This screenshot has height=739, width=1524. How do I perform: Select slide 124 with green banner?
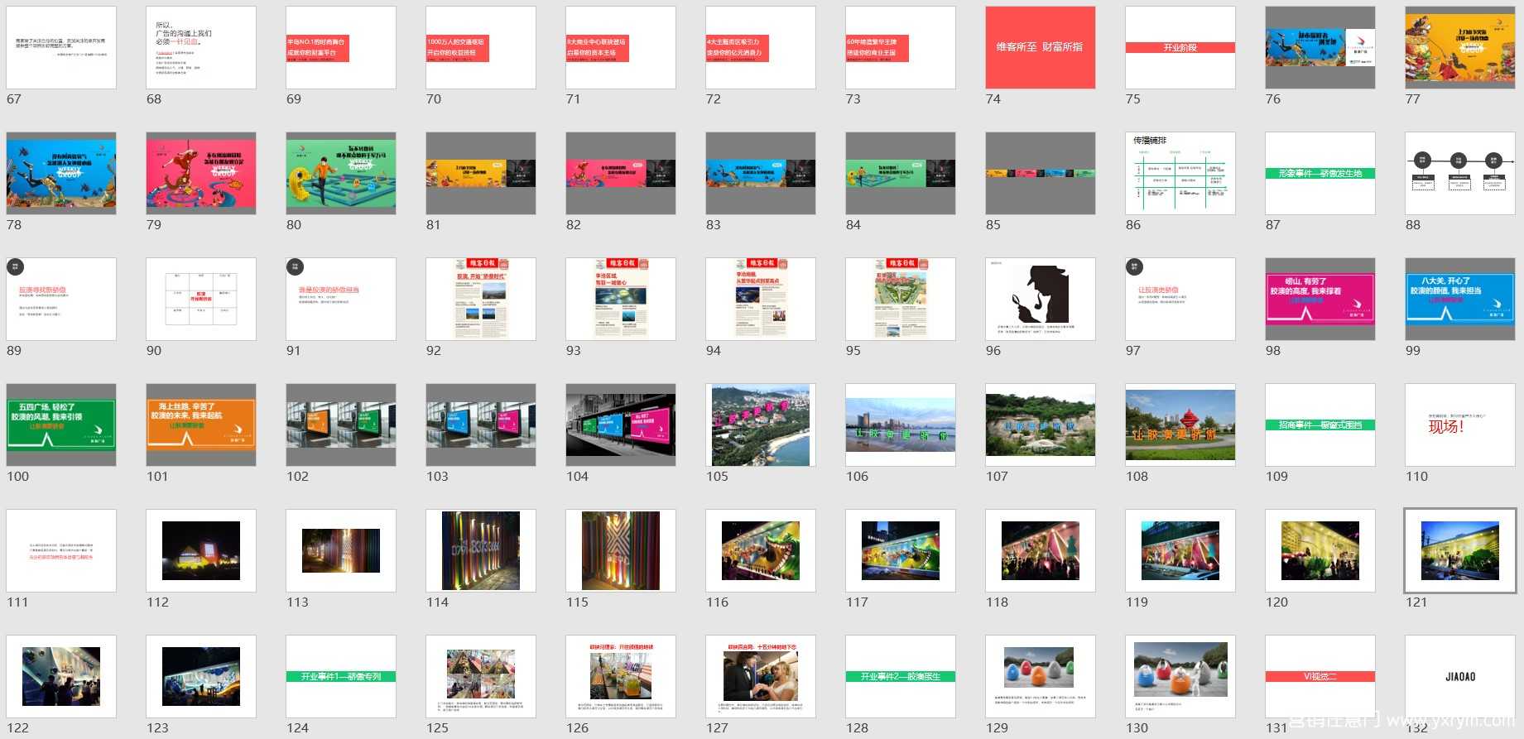341,676
